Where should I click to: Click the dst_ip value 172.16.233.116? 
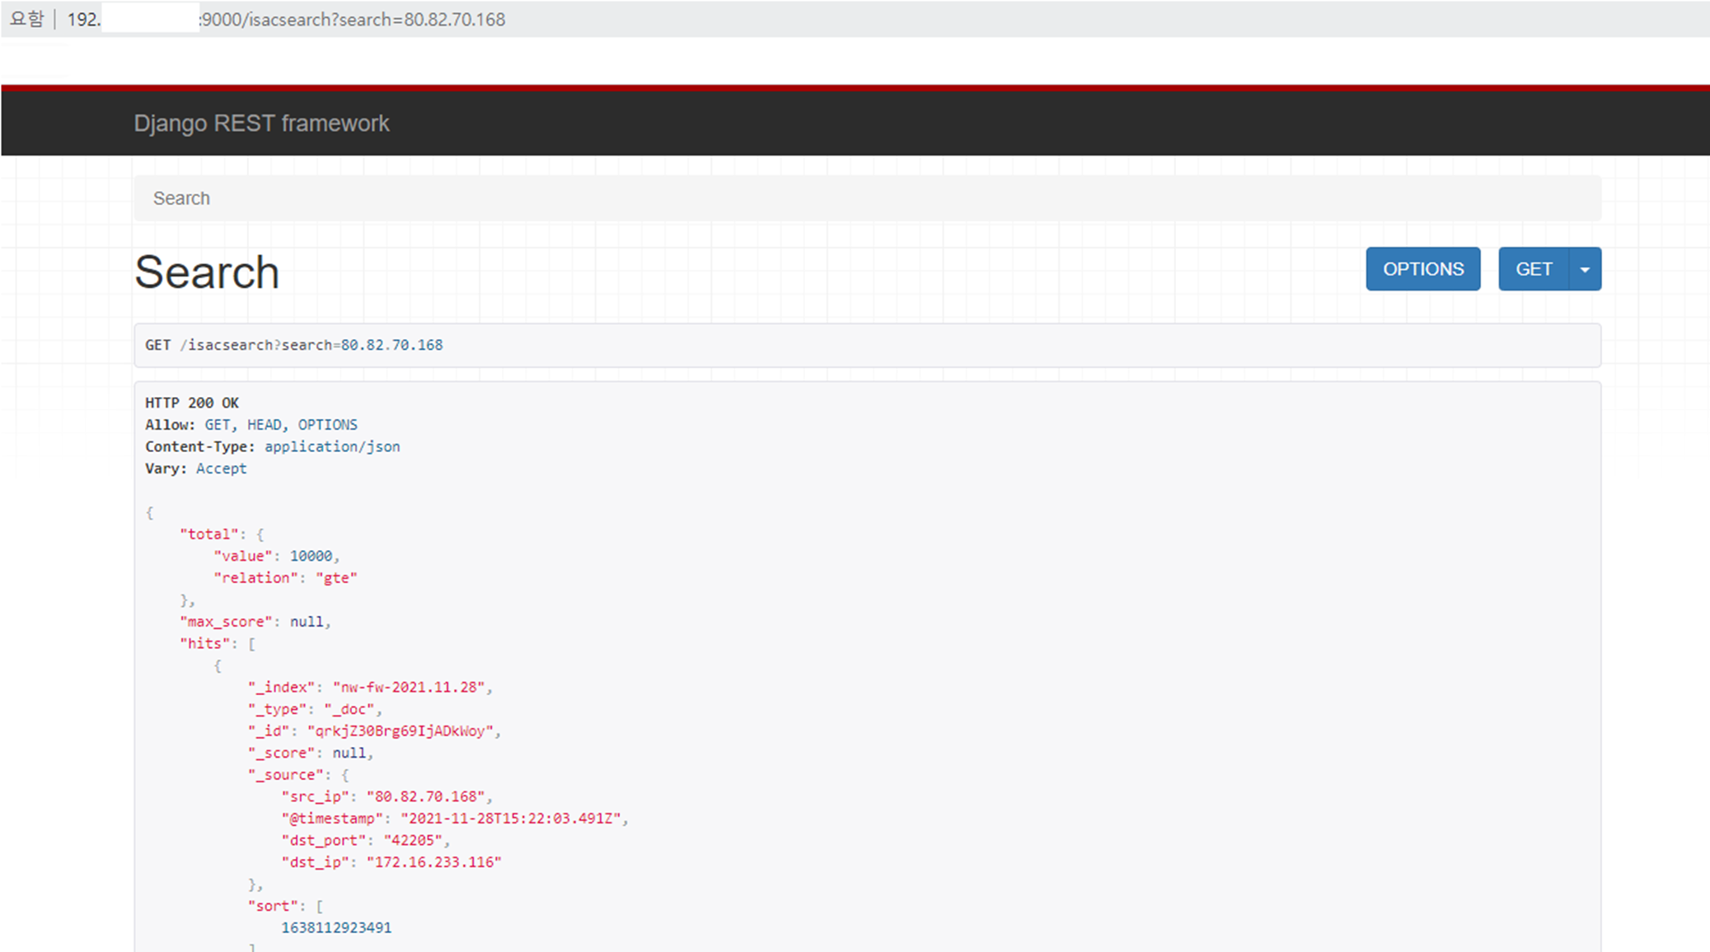pyautogui.click(x=433, y=862)
